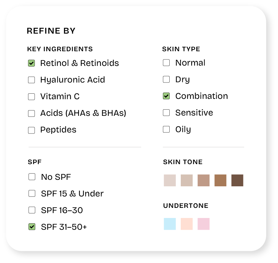Screen dimensions: 278x263
Task: Tick the SPF 16–30 checkbox
Action: (32, 210)
